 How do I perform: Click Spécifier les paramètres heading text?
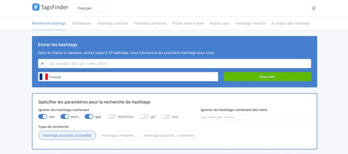tap(94, 102)
